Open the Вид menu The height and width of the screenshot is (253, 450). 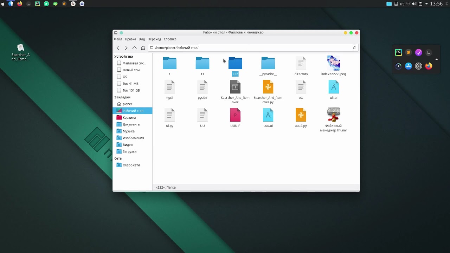tap(142, 39)
